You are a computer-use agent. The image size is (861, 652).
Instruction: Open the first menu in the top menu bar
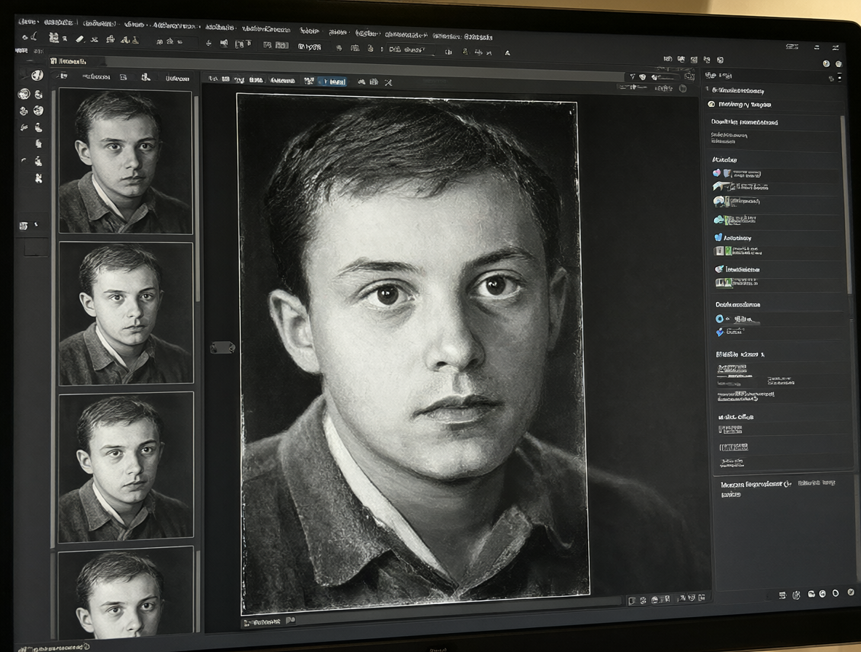tap(28, 22)
